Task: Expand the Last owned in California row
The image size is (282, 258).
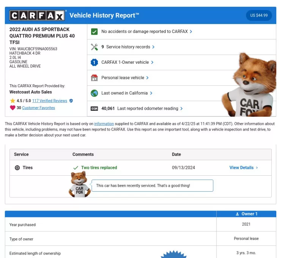Action: (127, 93)
